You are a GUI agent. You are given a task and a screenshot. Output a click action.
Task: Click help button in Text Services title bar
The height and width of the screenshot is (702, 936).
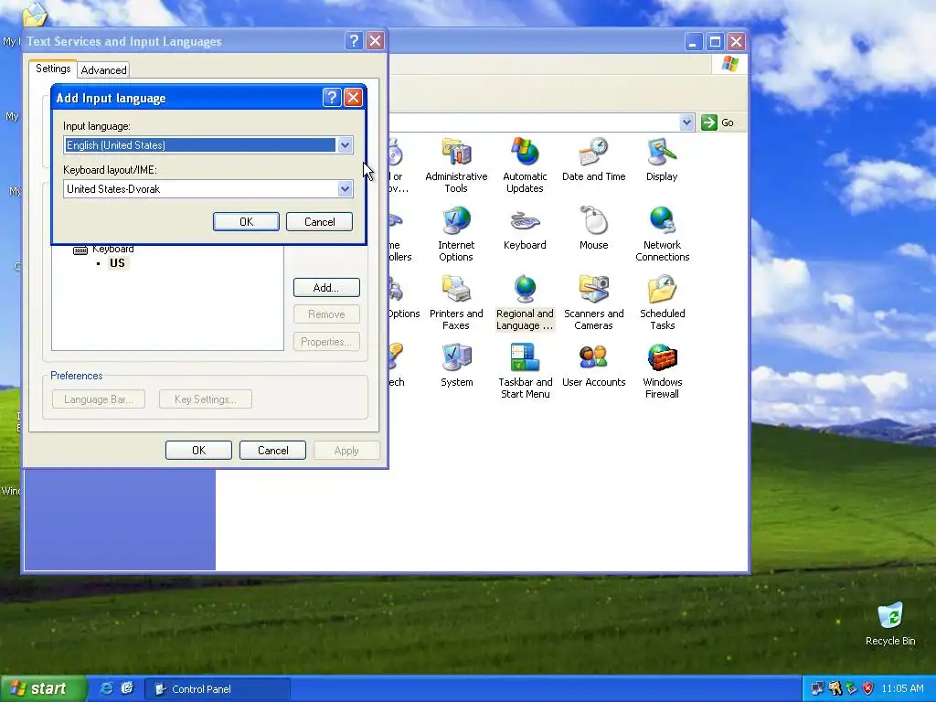coord(354,40)
